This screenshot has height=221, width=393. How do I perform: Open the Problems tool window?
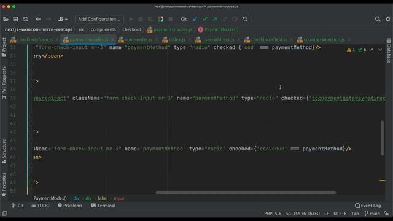click(70, 206)
